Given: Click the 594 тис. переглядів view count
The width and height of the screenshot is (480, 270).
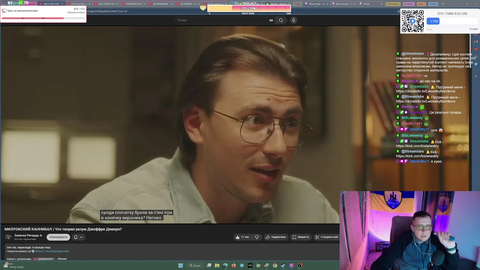Looking at the screenshot, I should click(x=19, y=247).
